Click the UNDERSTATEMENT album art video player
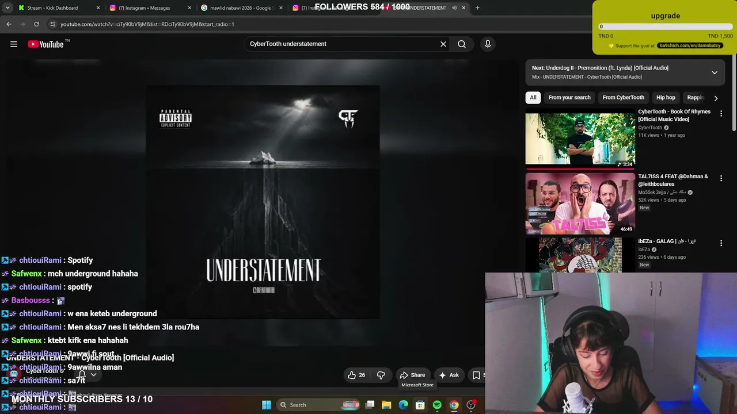 click(x=263, y=202)
